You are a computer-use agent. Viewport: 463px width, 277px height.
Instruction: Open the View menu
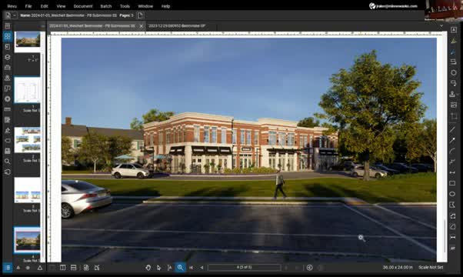(x=61, y=6)
